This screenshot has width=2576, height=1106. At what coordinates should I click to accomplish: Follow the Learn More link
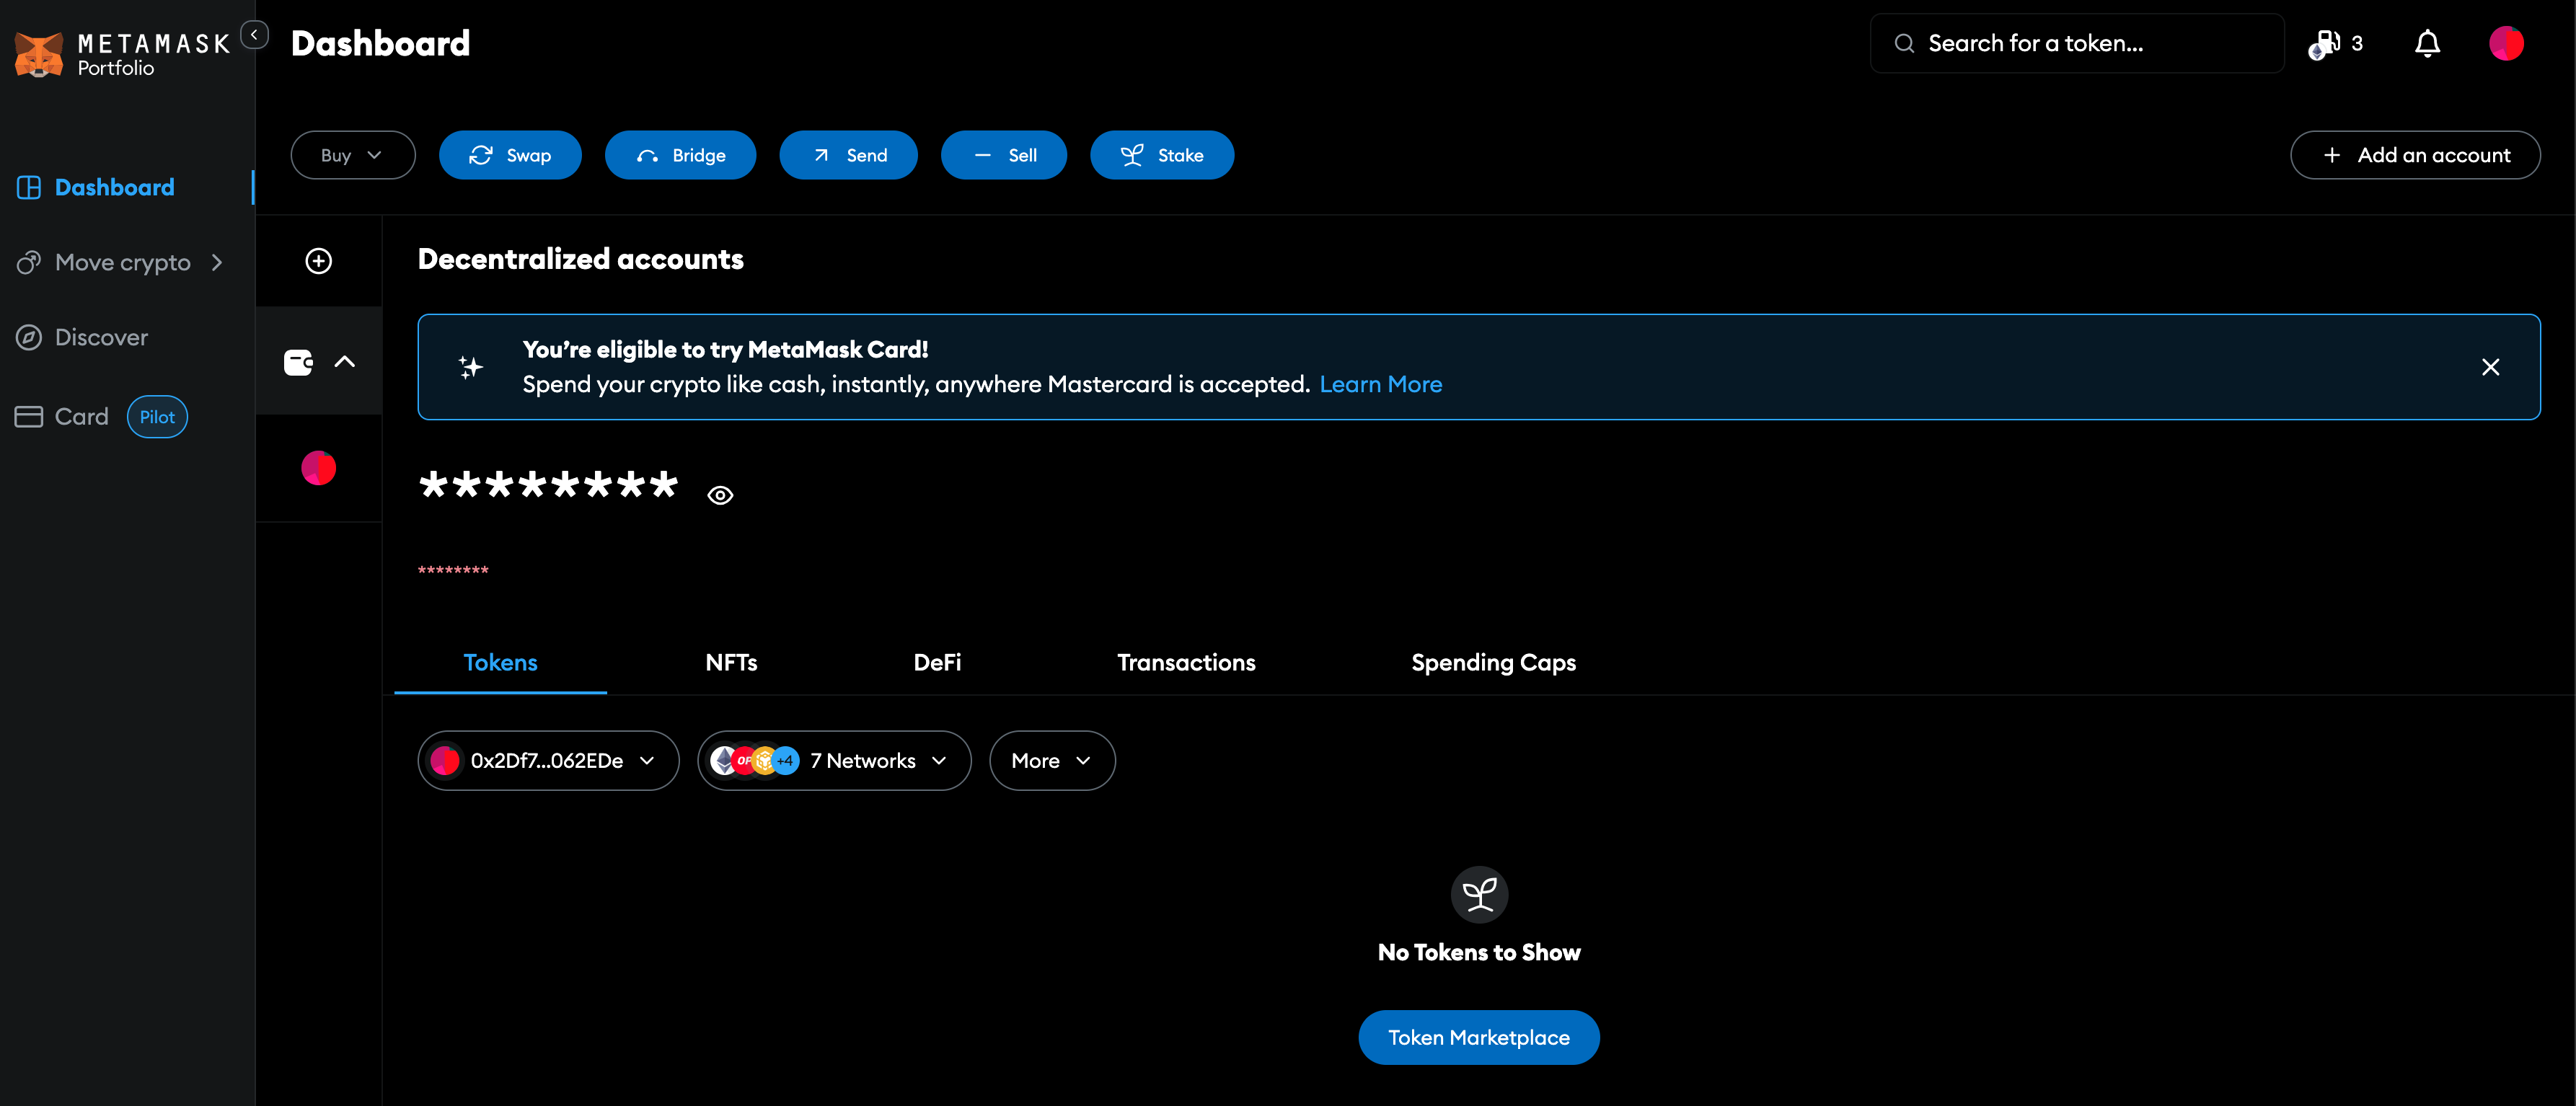(1380, 385)
